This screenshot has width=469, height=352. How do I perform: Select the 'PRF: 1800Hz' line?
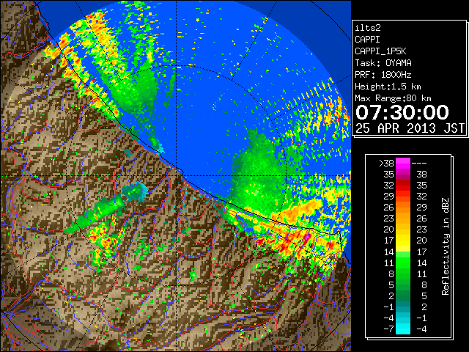[x=383, y=75]
